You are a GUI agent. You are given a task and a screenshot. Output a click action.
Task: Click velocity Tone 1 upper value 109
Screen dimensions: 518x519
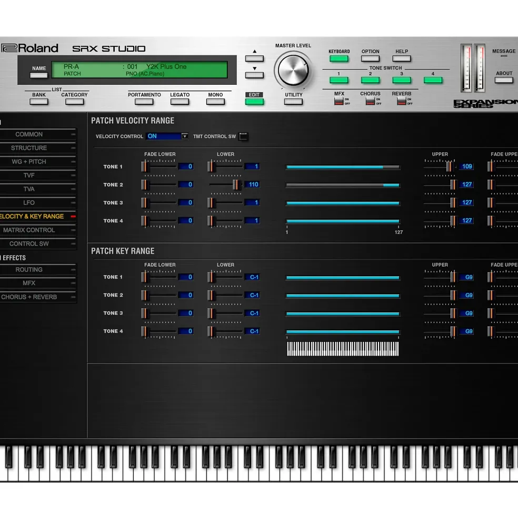[466, 167]
